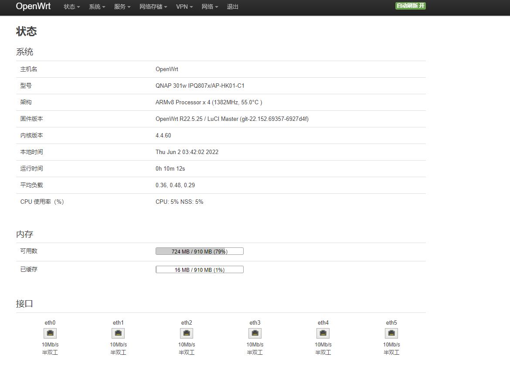The width and height of the screenshot is (510, 377).
Task: Click the 已缓存 memory label
Action: point(29,269)
